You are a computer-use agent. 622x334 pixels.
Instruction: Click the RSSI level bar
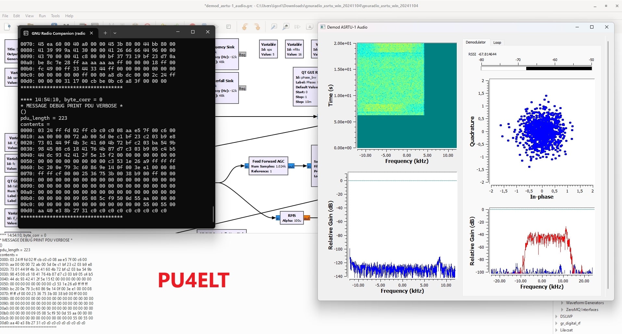(536, 68)
